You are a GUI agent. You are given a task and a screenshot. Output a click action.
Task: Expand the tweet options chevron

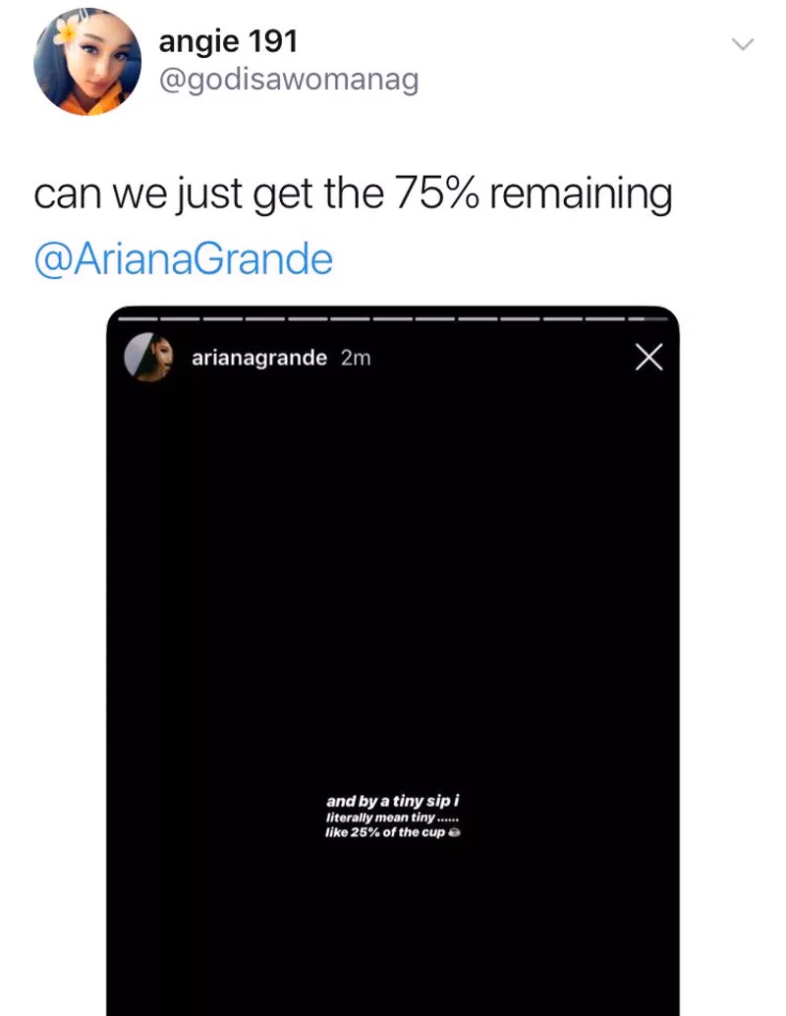(x=743, y=44)
